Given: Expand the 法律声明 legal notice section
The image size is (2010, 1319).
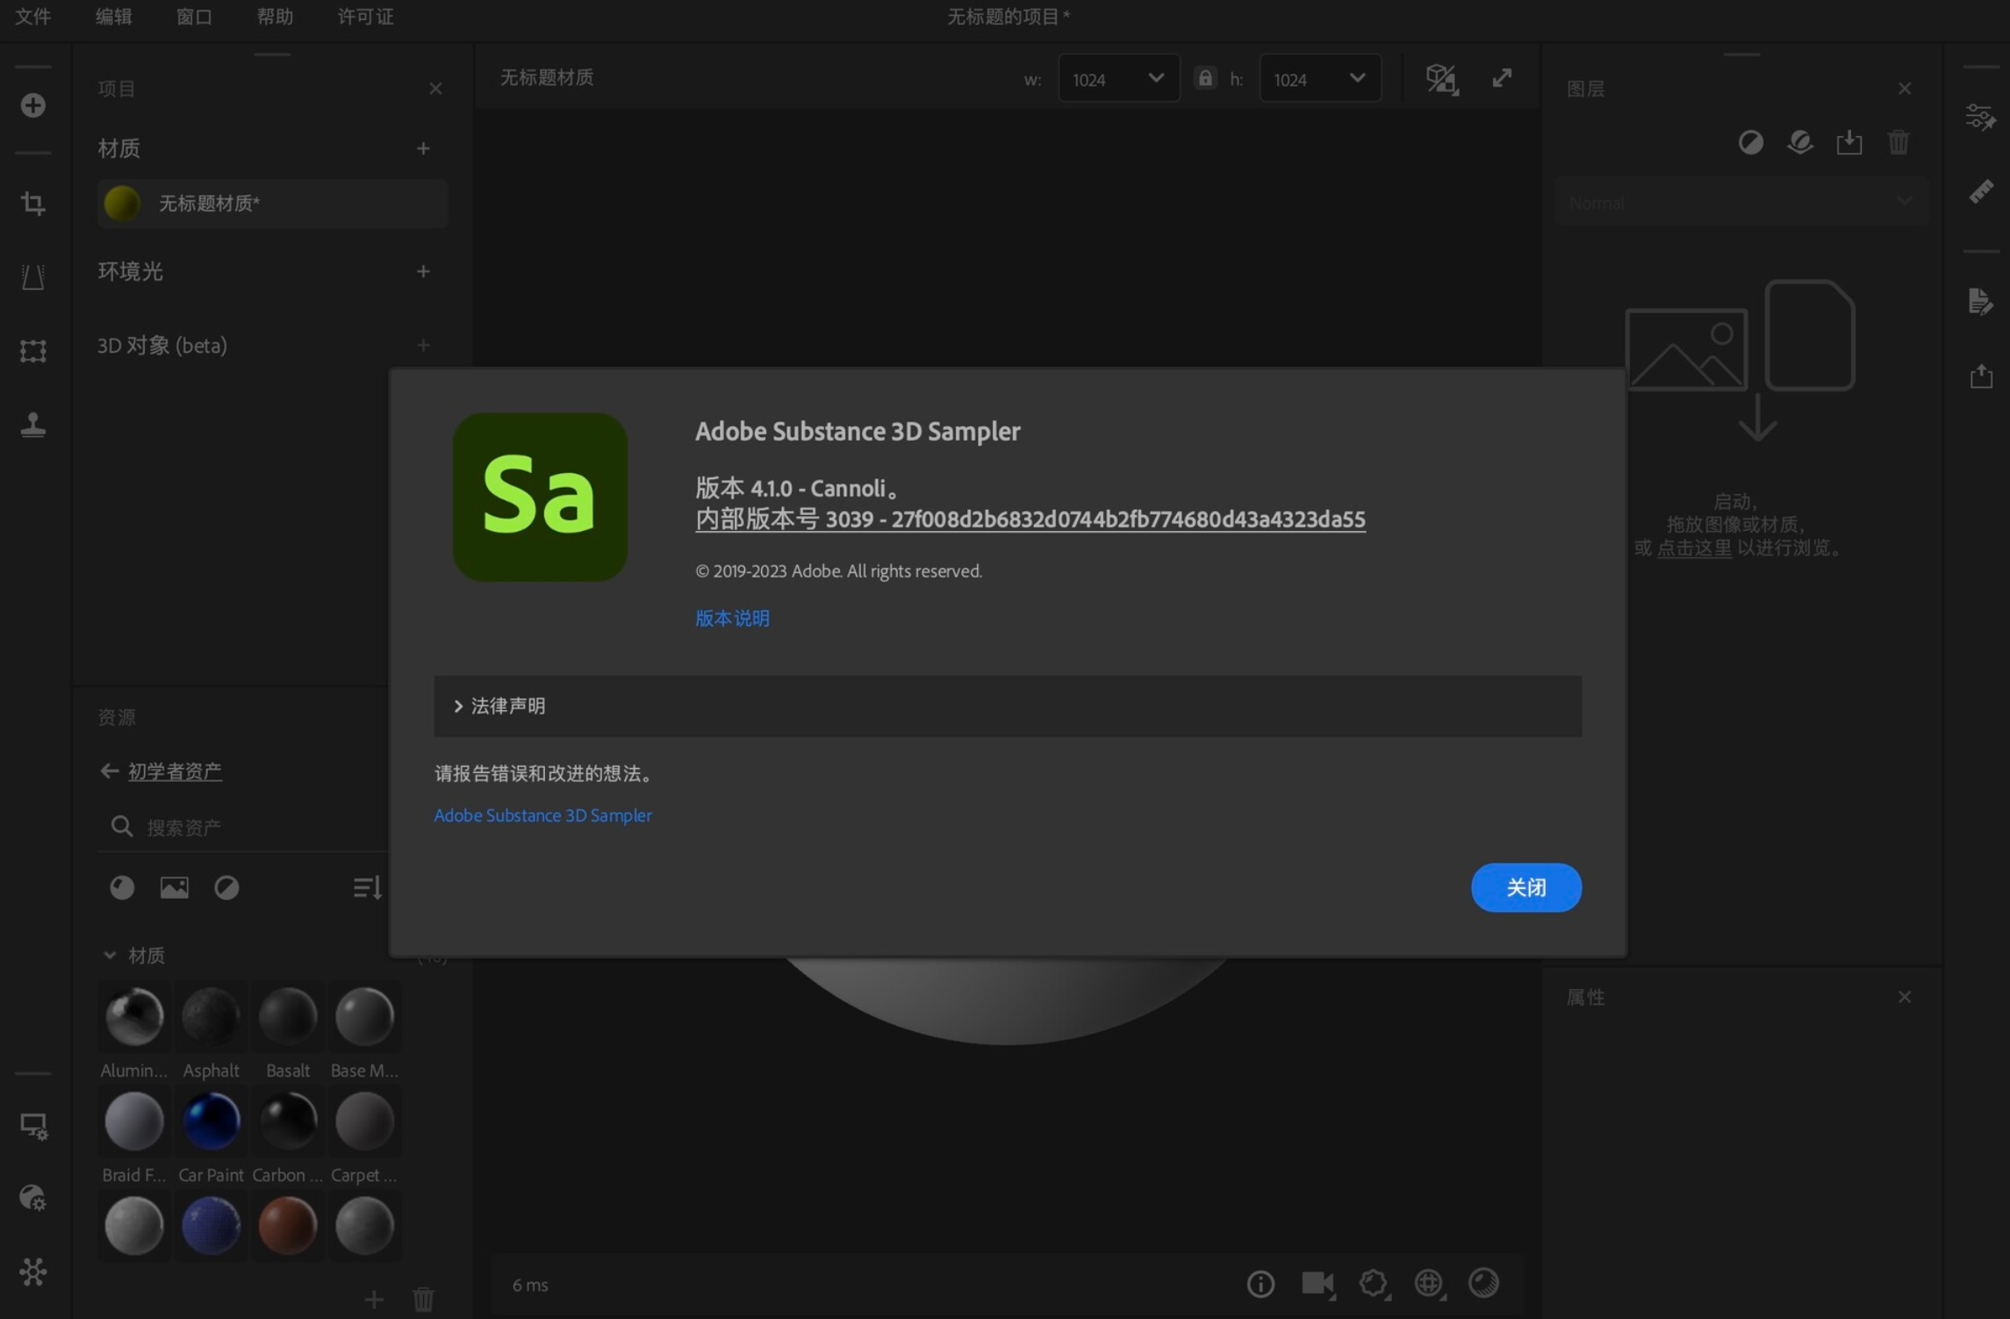Looking at the screenshot, I should (x=1008, y=706).
